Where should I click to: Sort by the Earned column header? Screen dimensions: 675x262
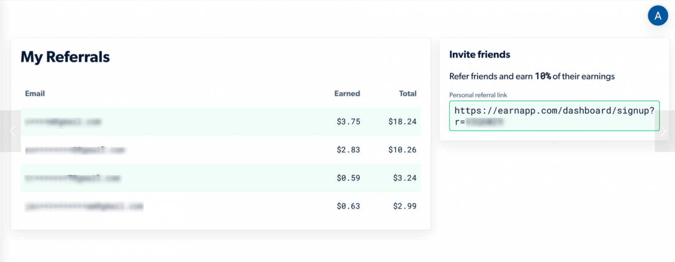347,93
